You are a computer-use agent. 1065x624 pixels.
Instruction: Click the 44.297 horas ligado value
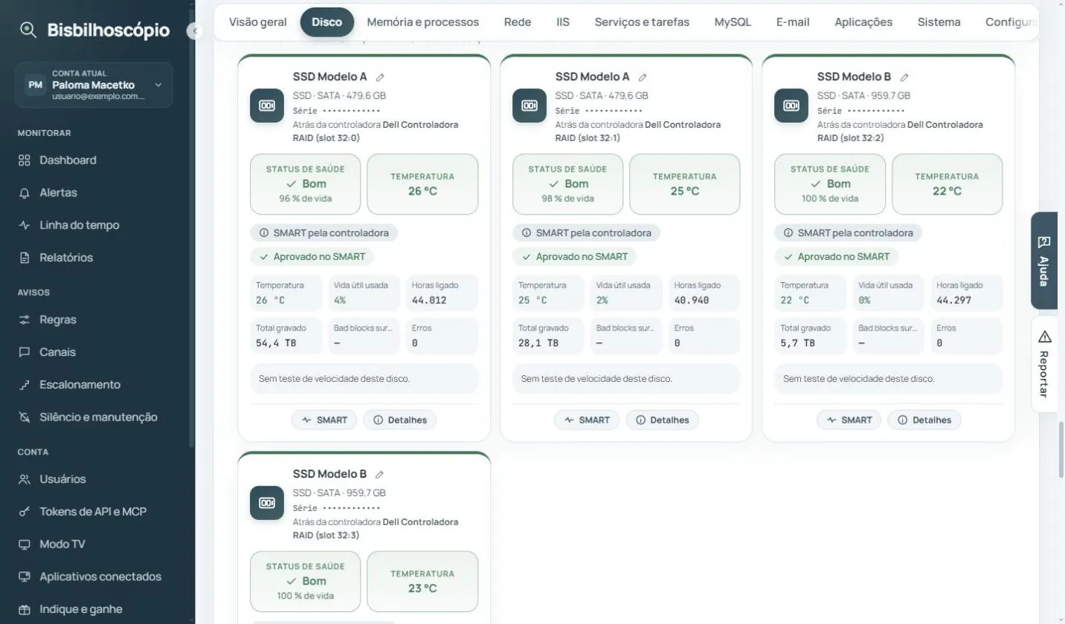click(953, 300)
